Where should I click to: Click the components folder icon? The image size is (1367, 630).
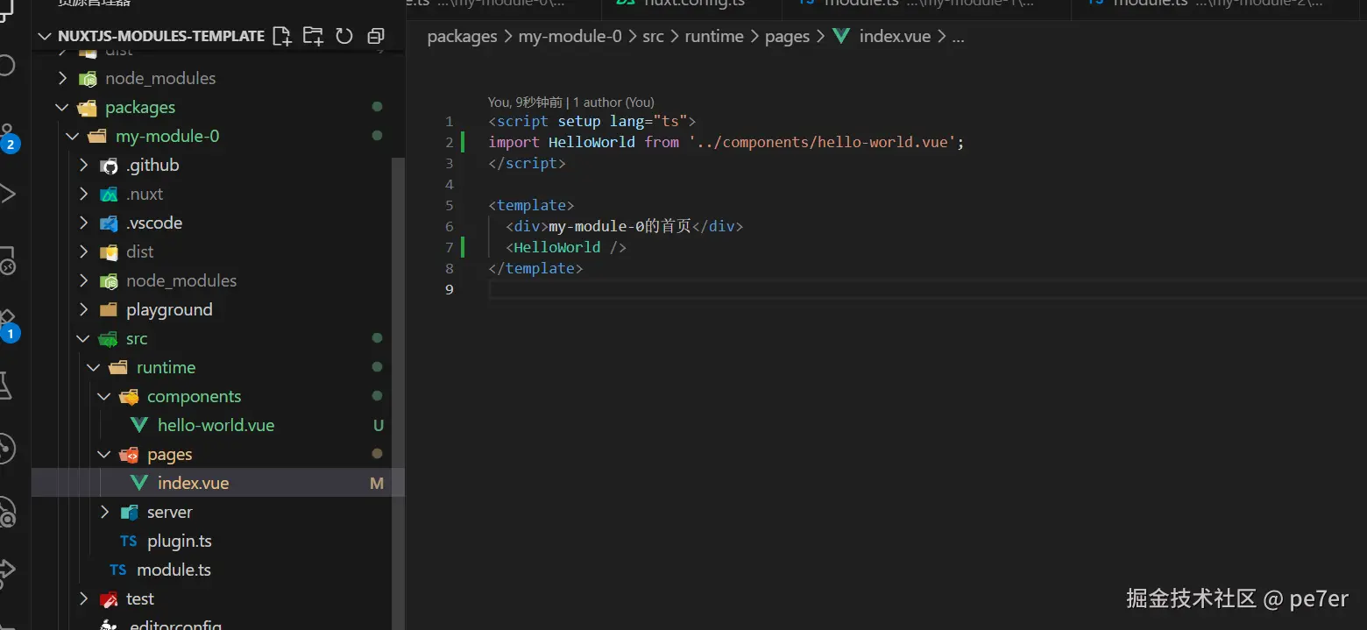coord(129,397)
